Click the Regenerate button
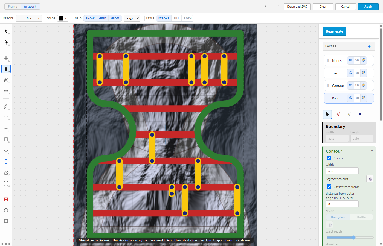 [335, 31]
